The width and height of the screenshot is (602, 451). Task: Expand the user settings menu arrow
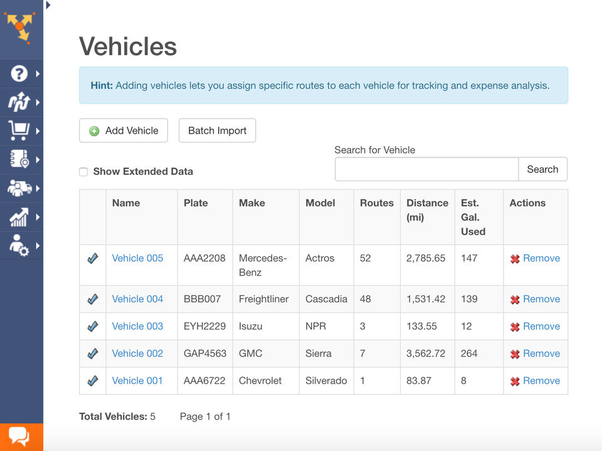38,245
